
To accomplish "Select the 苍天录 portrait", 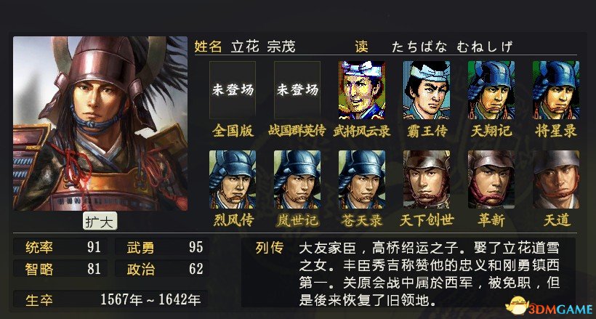I will pyautogui.click(x=361, y=179).
